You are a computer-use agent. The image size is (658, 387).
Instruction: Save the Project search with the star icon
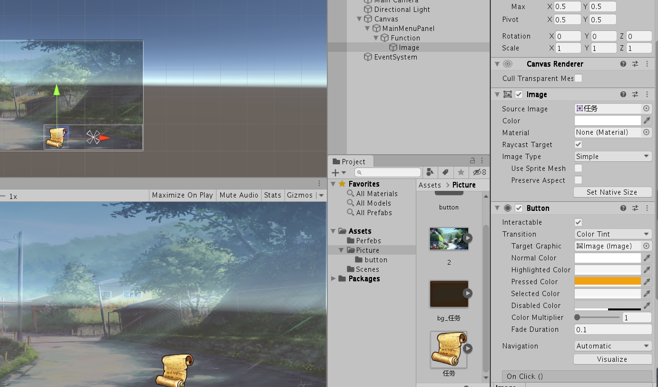click(x=461, y=172)
